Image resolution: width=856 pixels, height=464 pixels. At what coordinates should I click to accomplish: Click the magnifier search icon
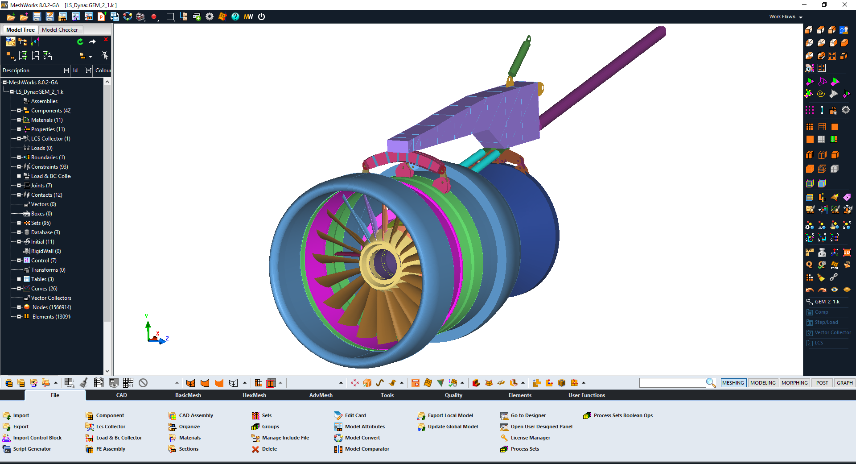(711, 383)
